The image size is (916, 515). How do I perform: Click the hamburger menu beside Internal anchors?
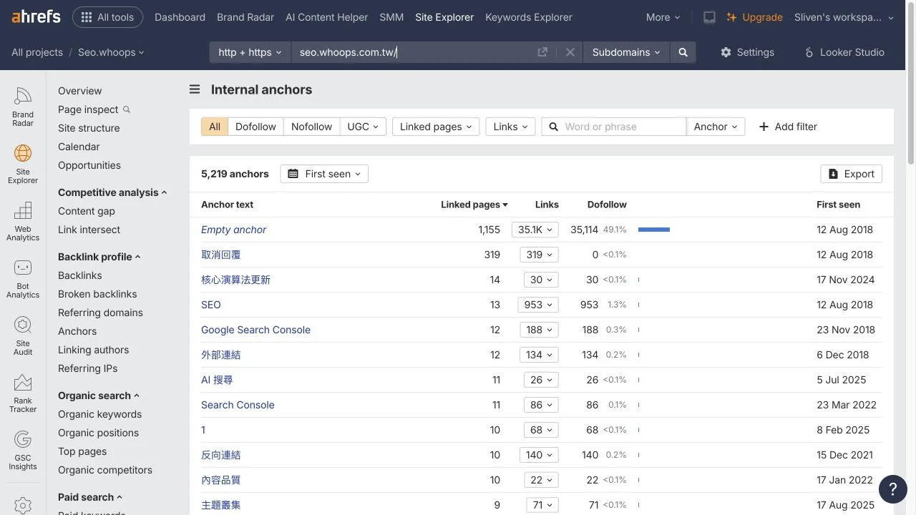pyautogui.click(x=195, y=89)
